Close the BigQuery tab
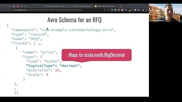Viewport: 182px width, 102px height. [92, 6]
